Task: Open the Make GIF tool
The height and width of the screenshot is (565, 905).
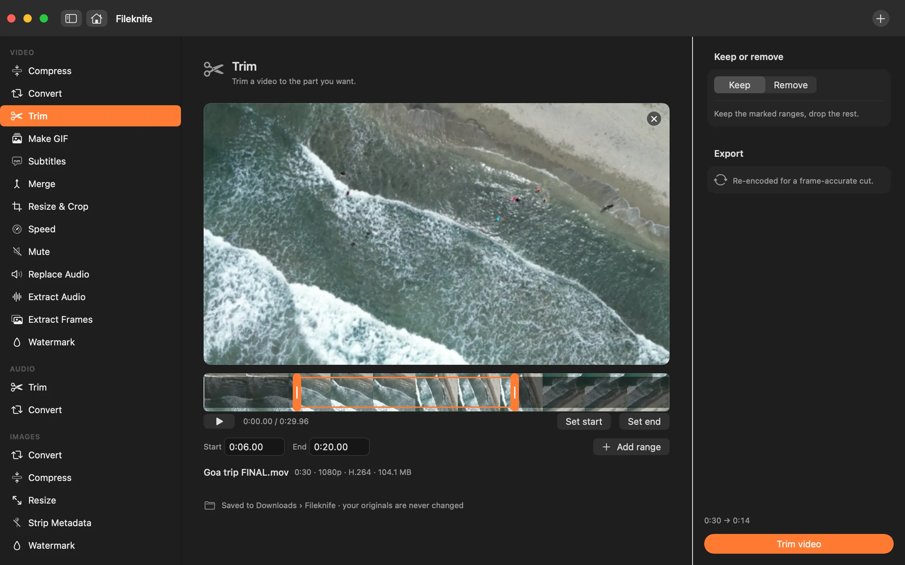Action: pyautogui.click(x=90, y=139)
